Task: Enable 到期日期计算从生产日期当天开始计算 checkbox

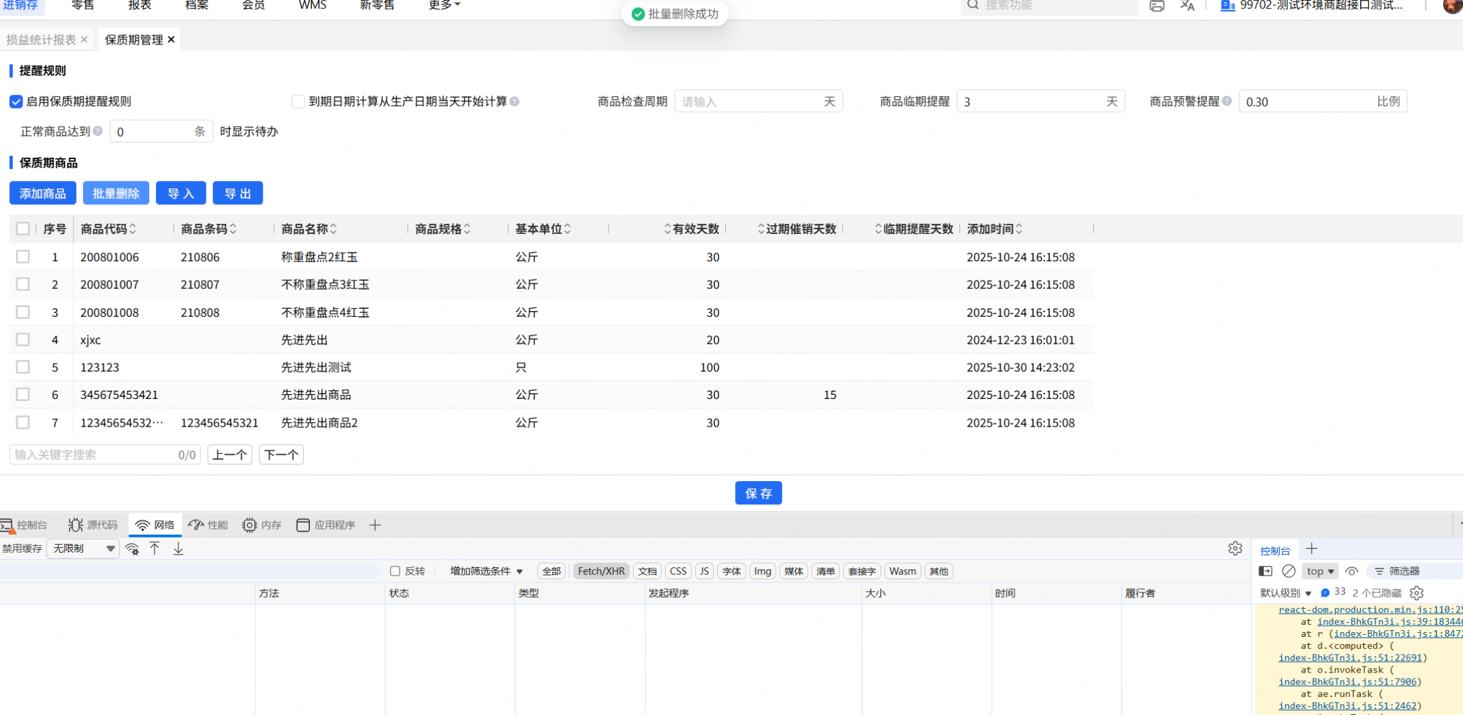Action: 299,101
